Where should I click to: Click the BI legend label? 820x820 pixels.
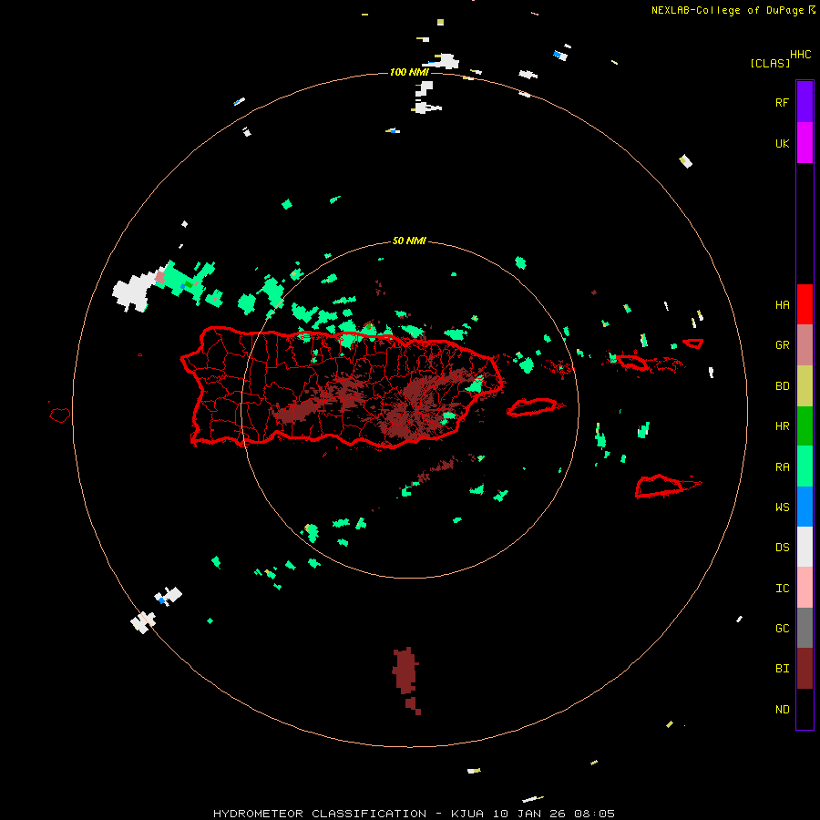click(782, 669)
